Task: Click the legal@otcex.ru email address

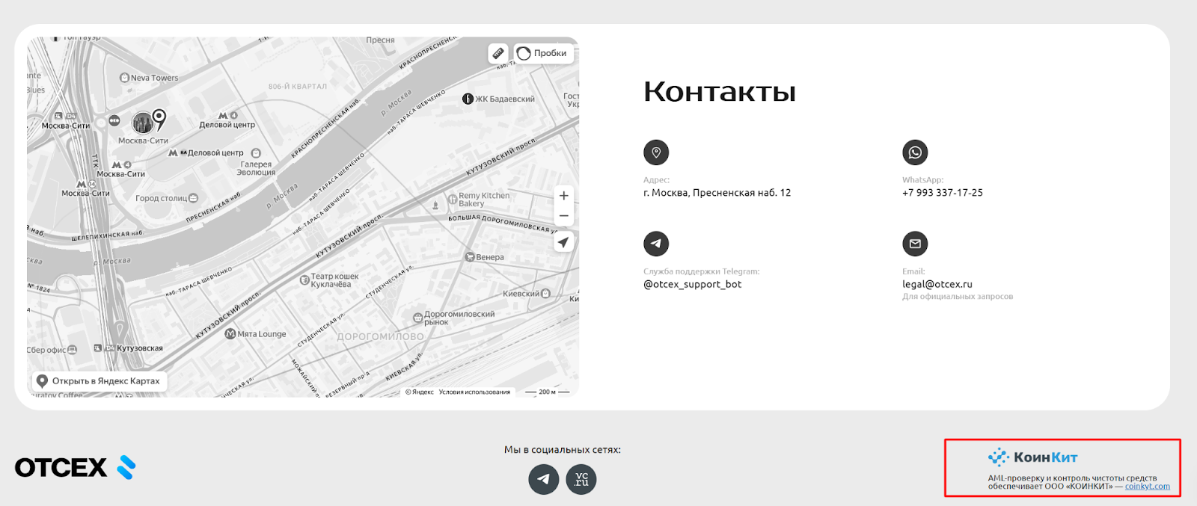Action: 937,284
